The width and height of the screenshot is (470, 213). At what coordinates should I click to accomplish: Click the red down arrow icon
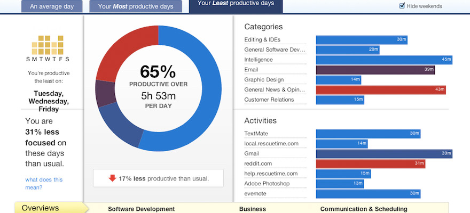112,178
